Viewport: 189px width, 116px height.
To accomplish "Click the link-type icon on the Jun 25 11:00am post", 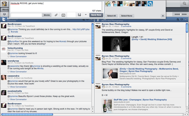I will click(103, 58).
